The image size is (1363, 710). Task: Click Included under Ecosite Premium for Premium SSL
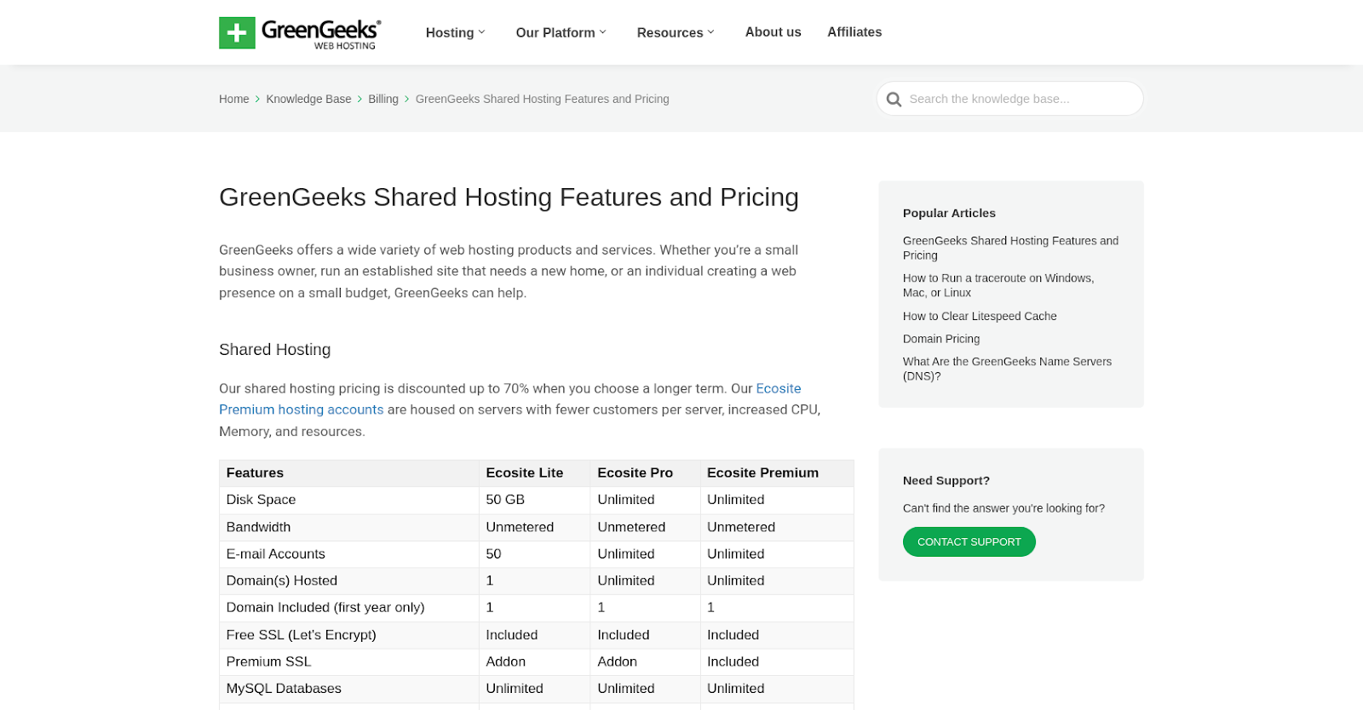(x=733, y=661)
